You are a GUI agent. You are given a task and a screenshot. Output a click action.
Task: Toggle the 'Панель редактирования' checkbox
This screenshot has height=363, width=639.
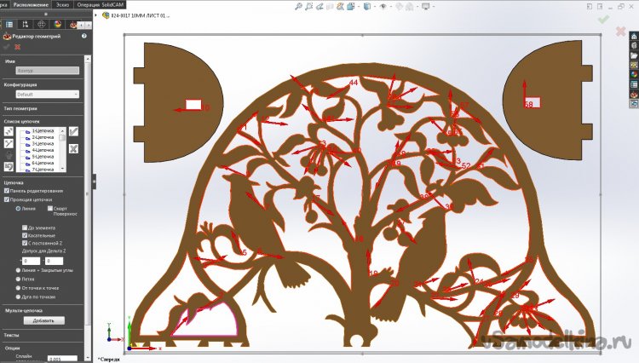[7, 190]
